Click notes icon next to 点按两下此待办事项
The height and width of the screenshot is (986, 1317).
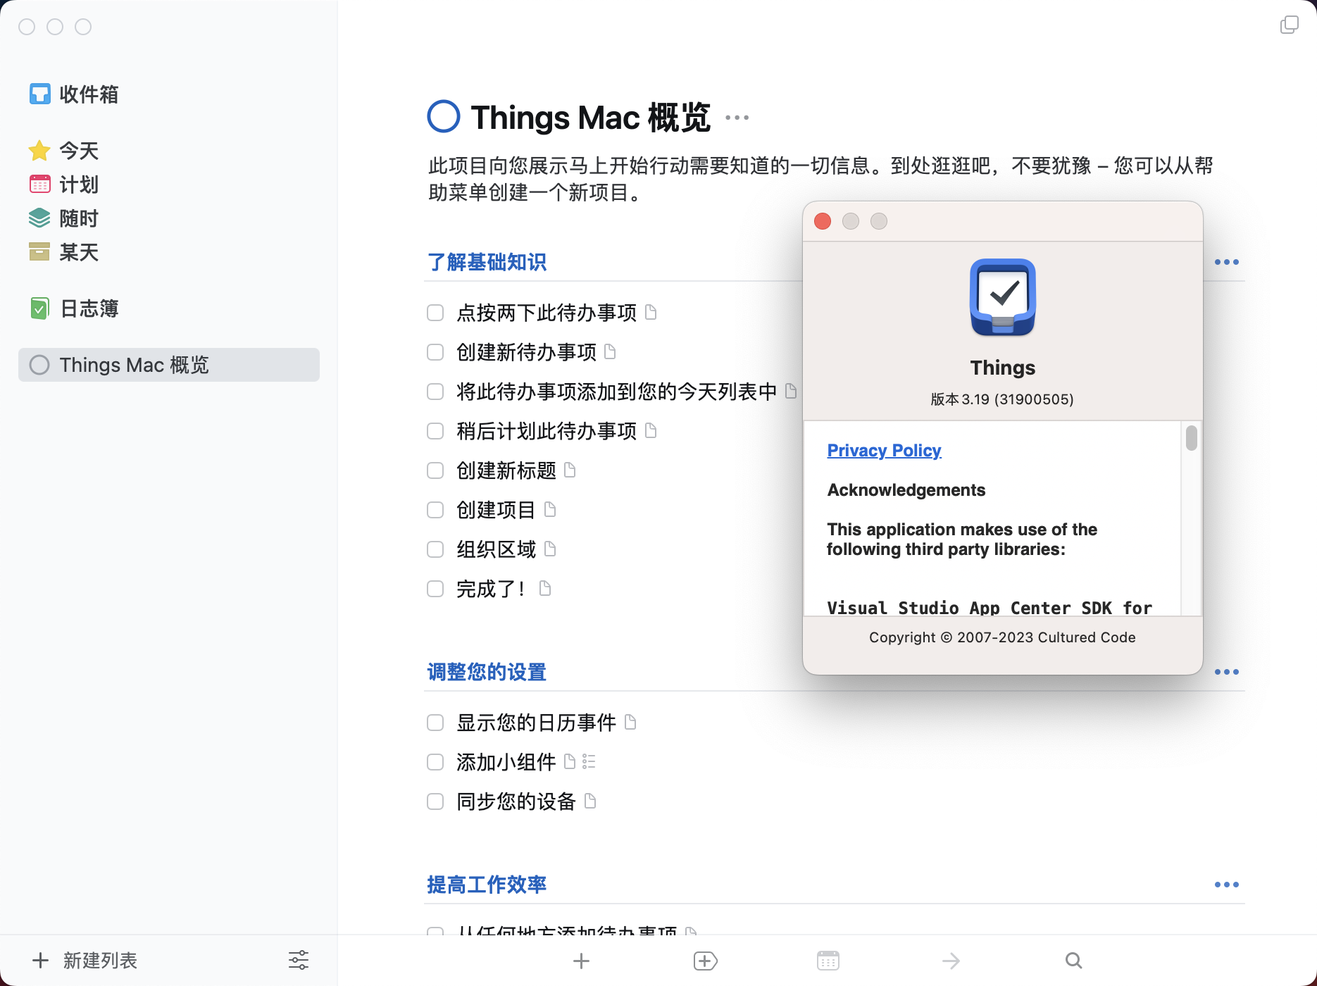651,312
